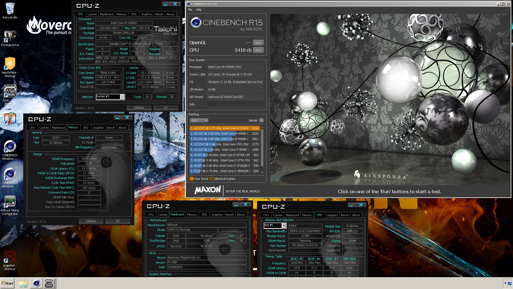Open Bench tab in top CPU-Z window
Screen dimensions: 513x289
[x=159, y=14]
